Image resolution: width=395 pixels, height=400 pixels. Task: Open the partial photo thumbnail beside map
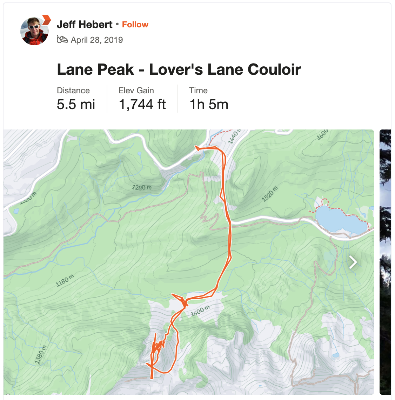point(385,262)
